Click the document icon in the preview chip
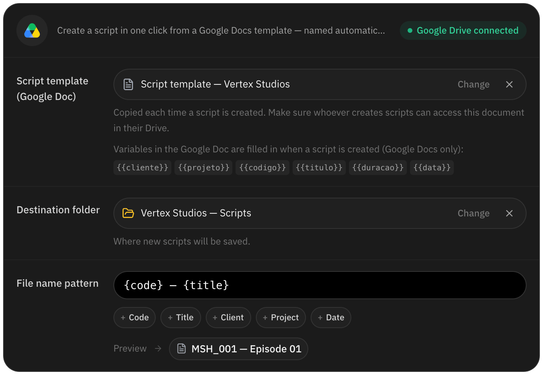The image size is (543, 375). coord(182,348)
